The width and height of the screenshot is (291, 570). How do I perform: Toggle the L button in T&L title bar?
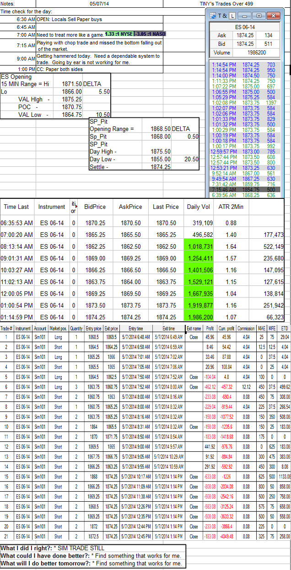(232, 16)
